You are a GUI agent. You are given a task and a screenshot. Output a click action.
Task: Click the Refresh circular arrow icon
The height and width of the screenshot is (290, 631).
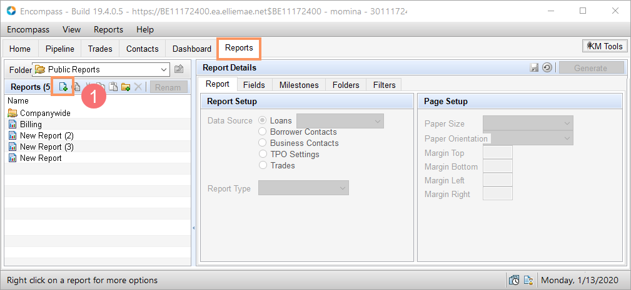click(547, 68)
